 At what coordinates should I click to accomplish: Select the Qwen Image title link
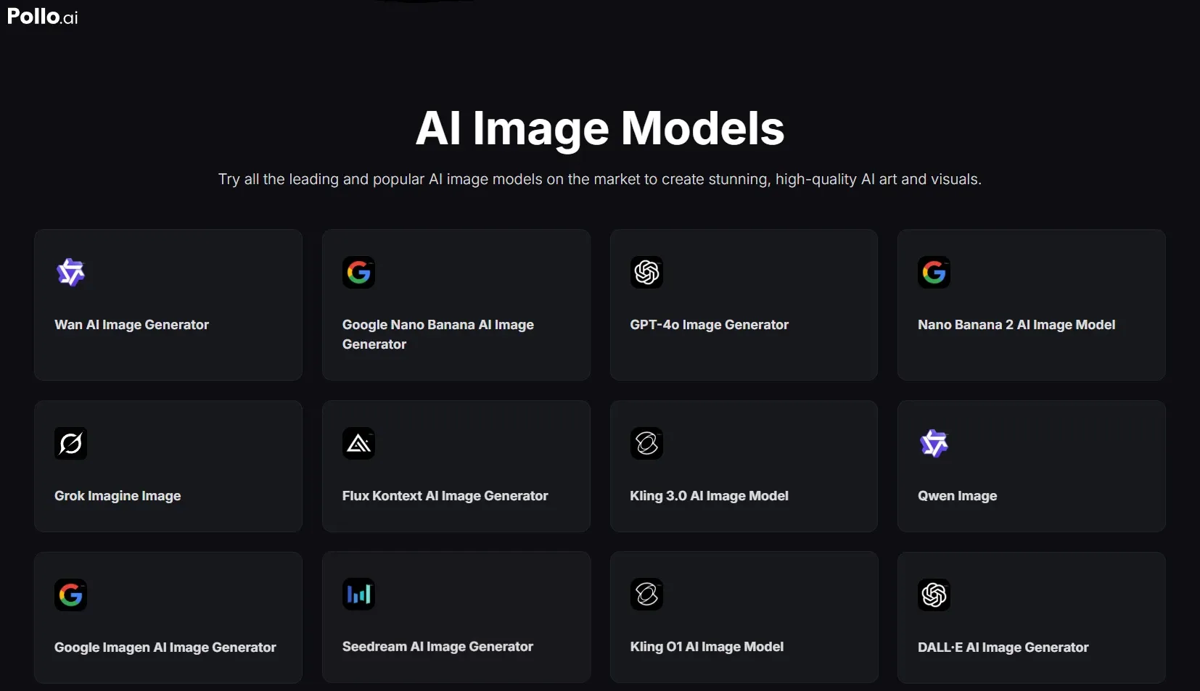point(958,496)
